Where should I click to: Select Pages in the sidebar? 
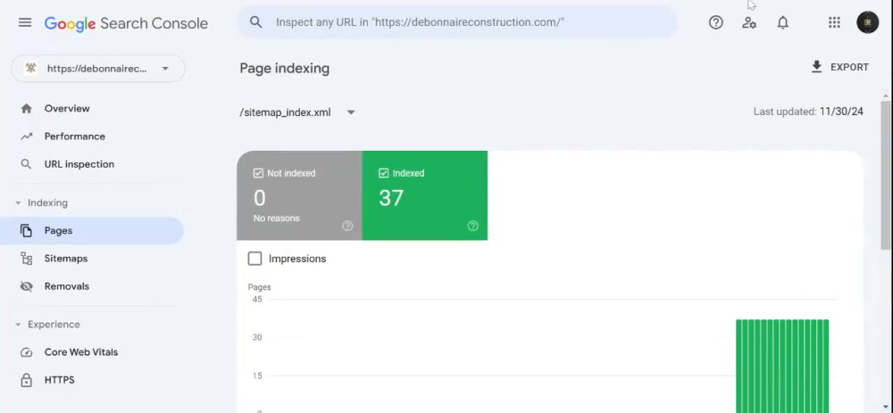(92, 230)
